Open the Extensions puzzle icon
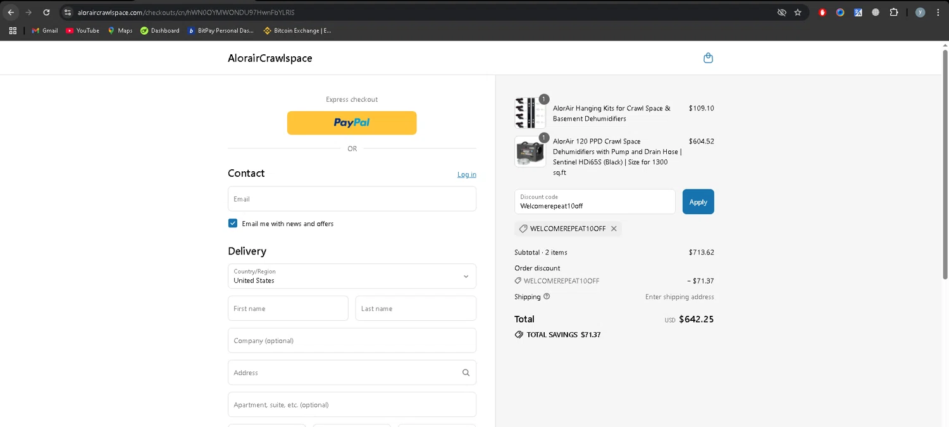This screenshot has width=949, height=427. [x=893, y=12]
